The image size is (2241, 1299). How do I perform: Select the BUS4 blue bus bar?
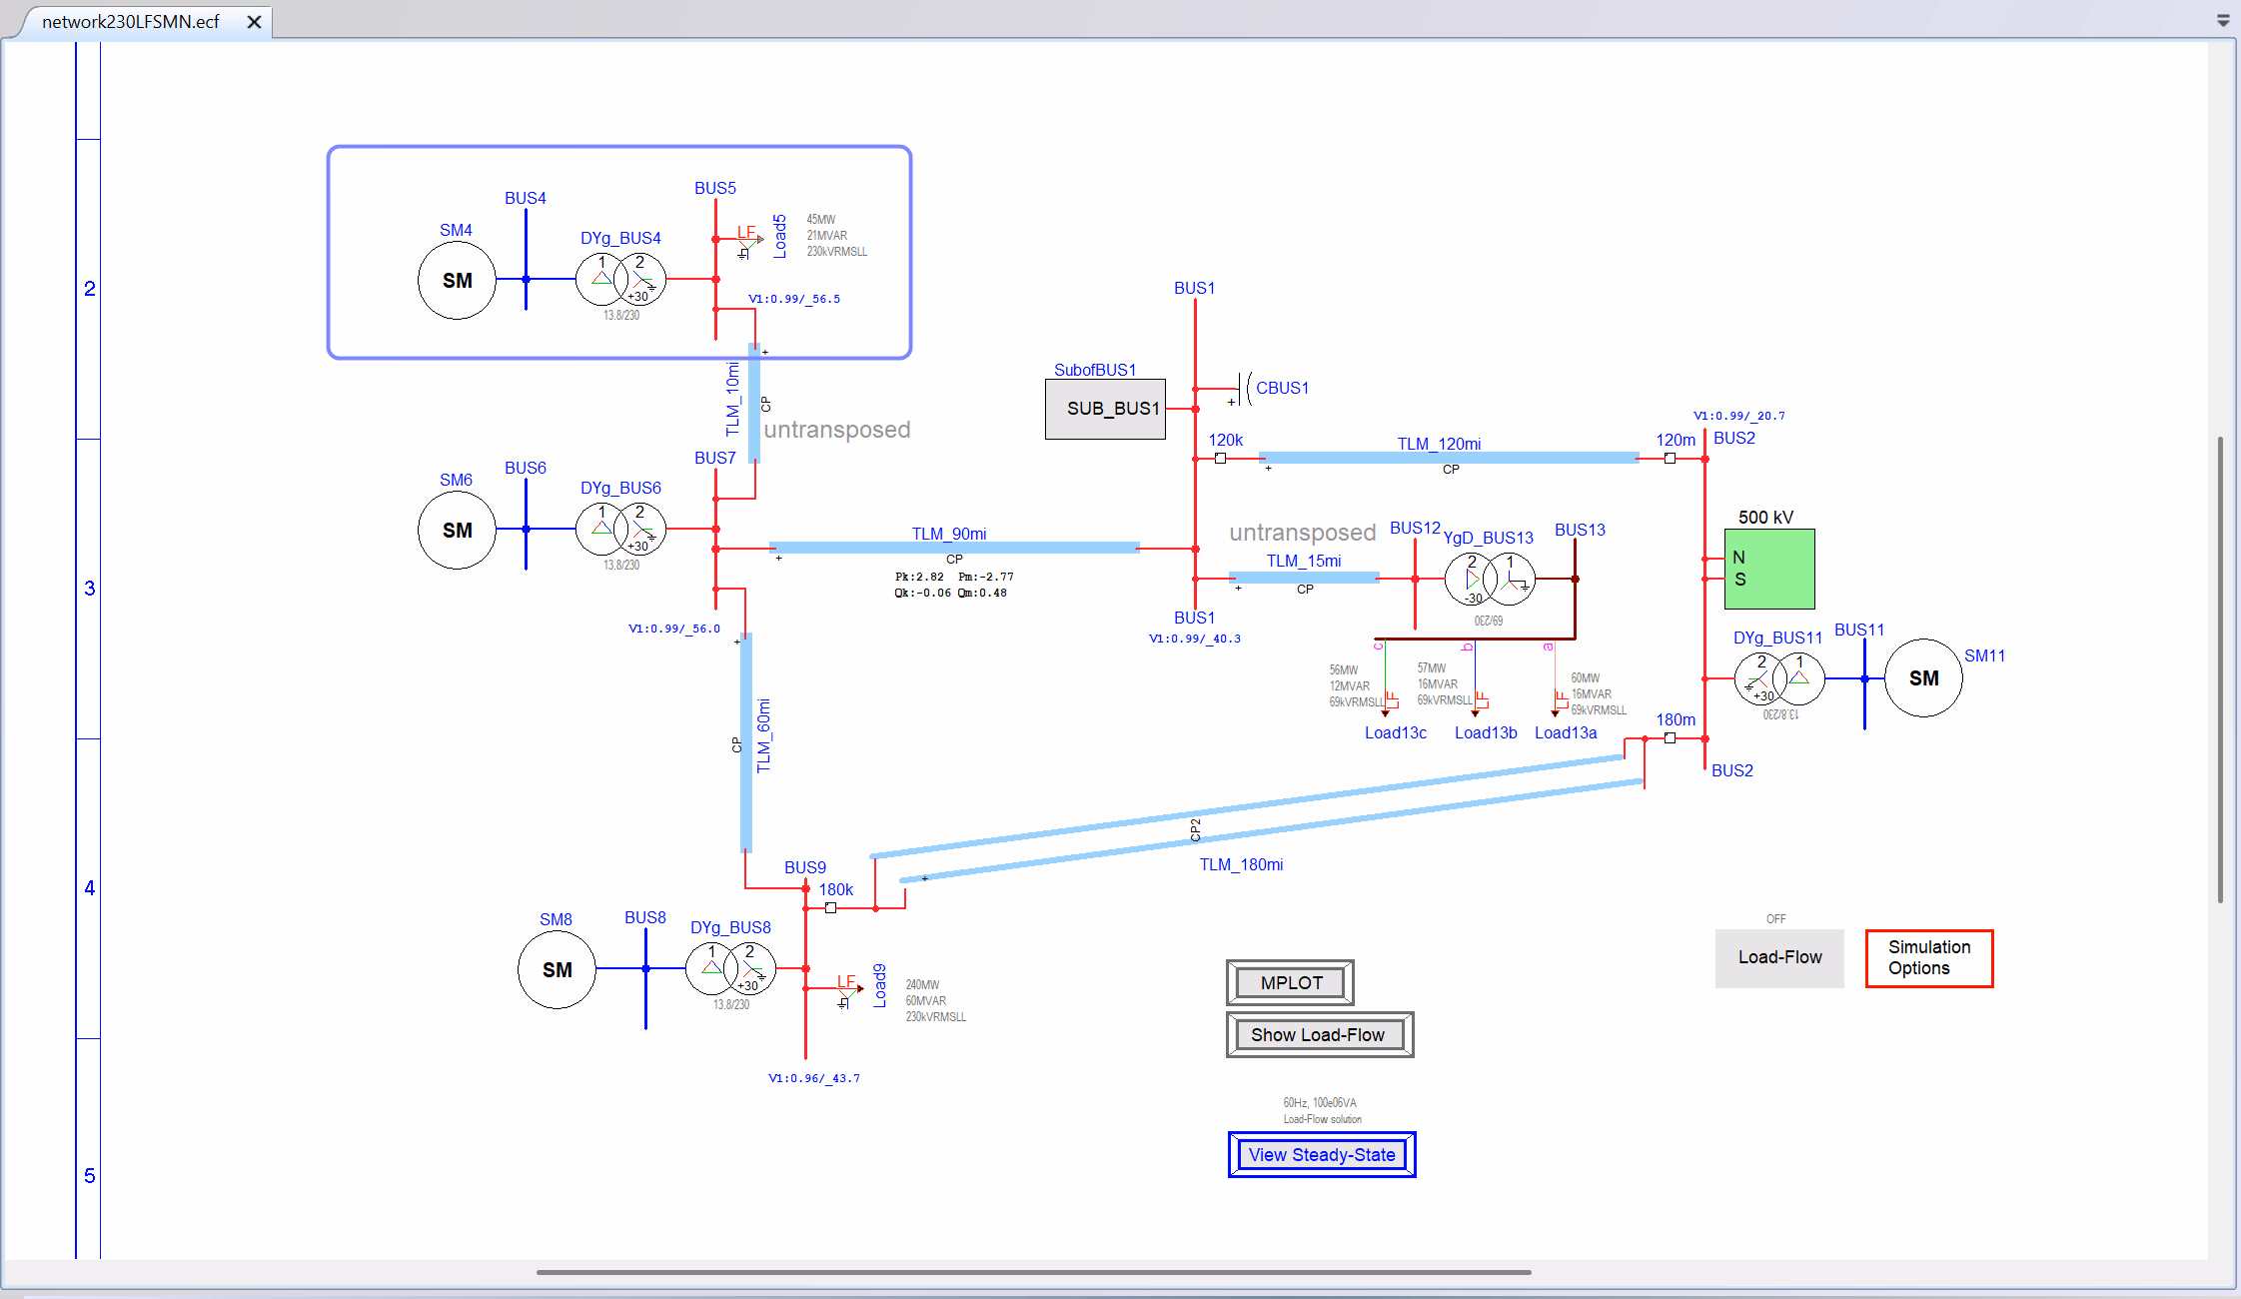pyautogui.click(x=526, y=260)
